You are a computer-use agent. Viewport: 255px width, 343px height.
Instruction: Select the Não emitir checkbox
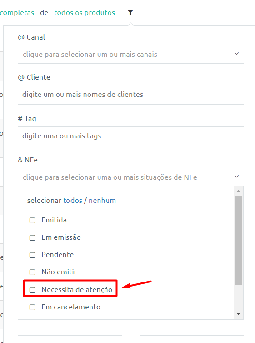click(32, 272)
